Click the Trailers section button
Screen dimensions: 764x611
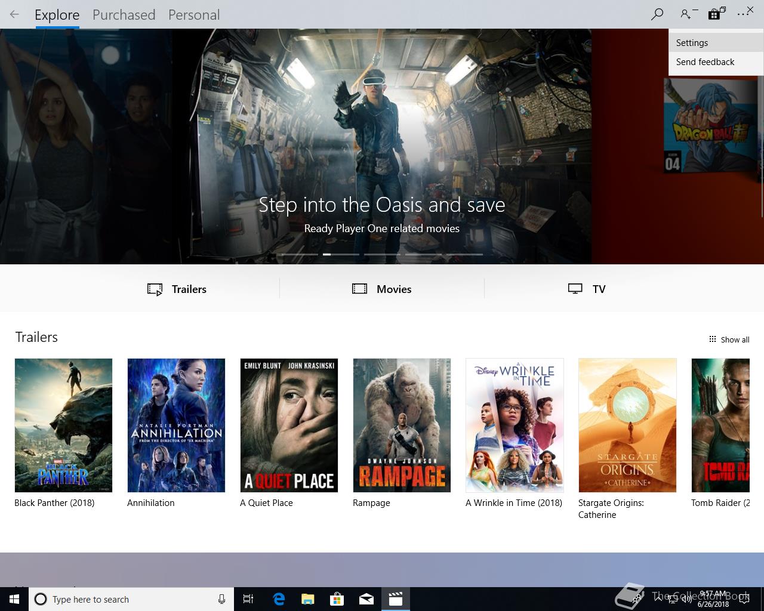(177, 289)
